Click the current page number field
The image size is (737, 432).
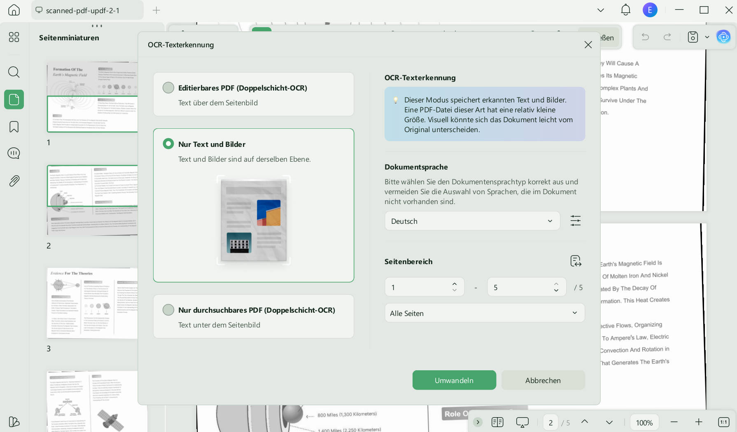[550, 423]
